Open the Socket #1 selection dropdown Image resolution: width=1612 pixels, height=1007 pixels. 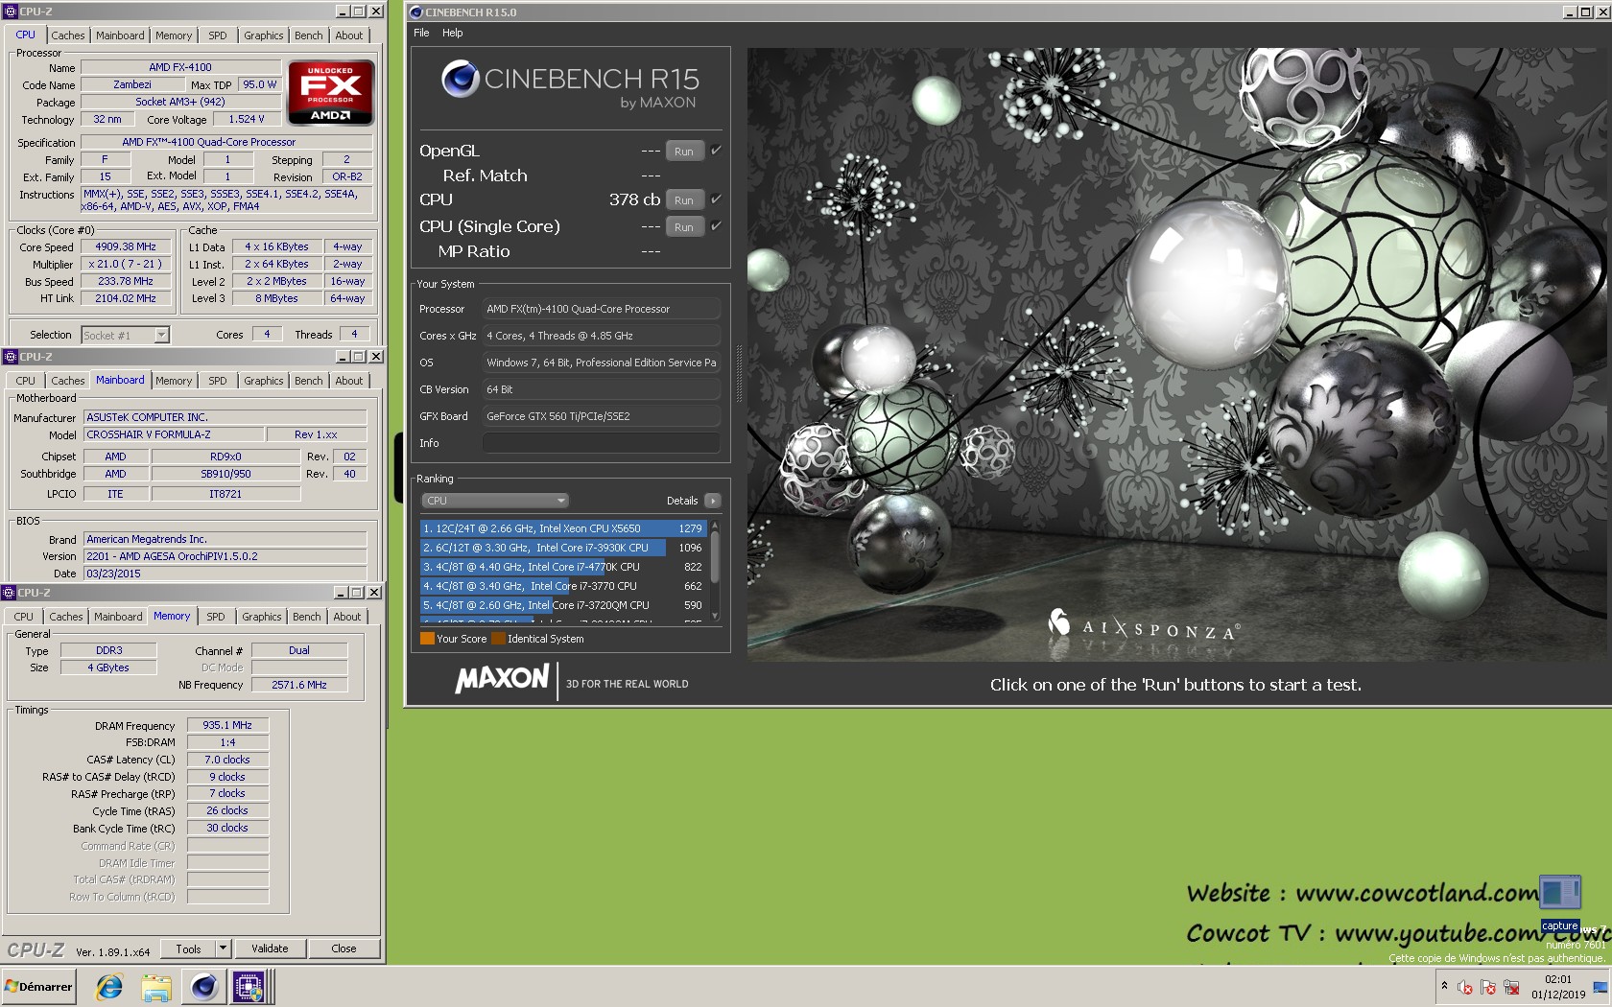click(161, 335)
